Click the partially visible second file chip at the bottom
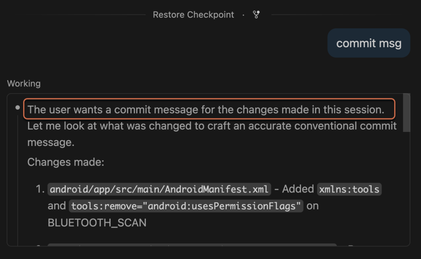421x259 pixels. 192,245
